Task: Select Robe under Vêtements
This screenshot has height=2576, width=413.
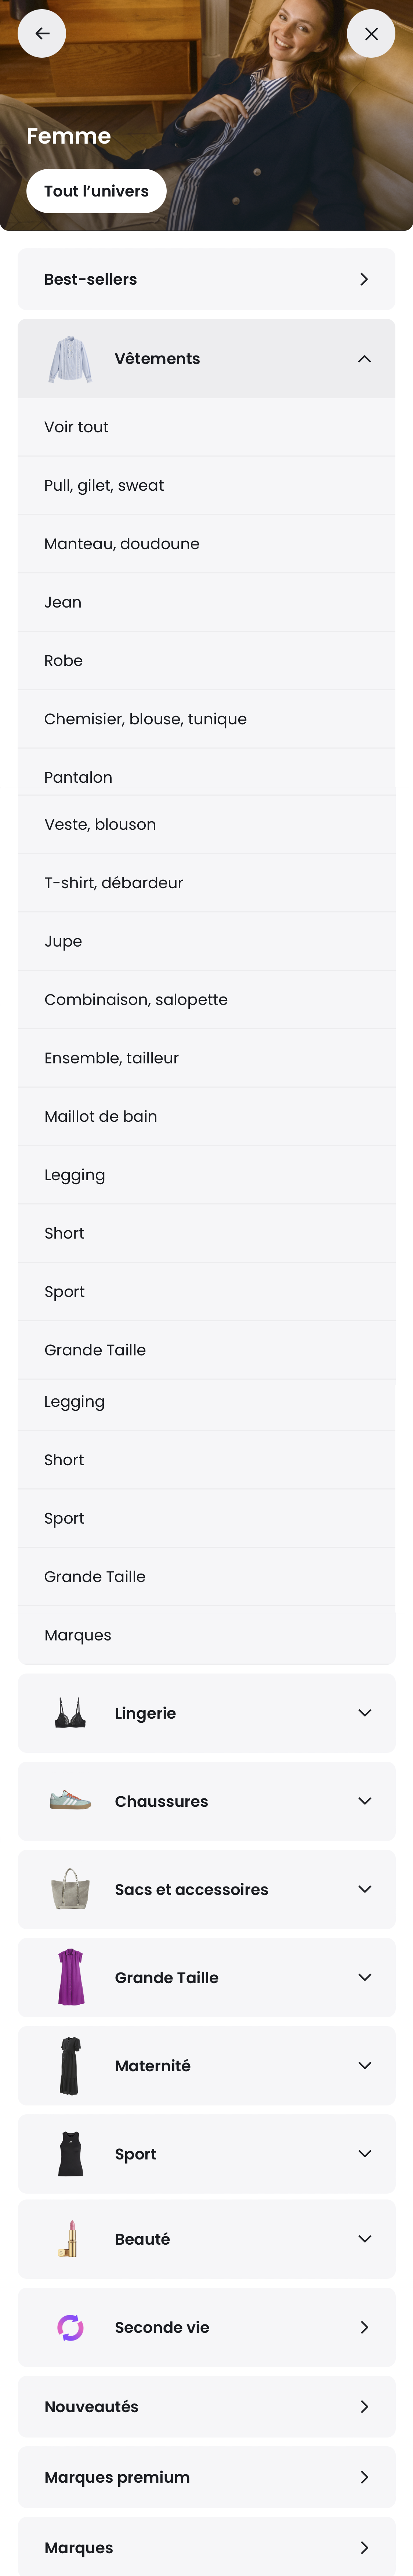Action: pyautogui.click(x=206, y=660)
